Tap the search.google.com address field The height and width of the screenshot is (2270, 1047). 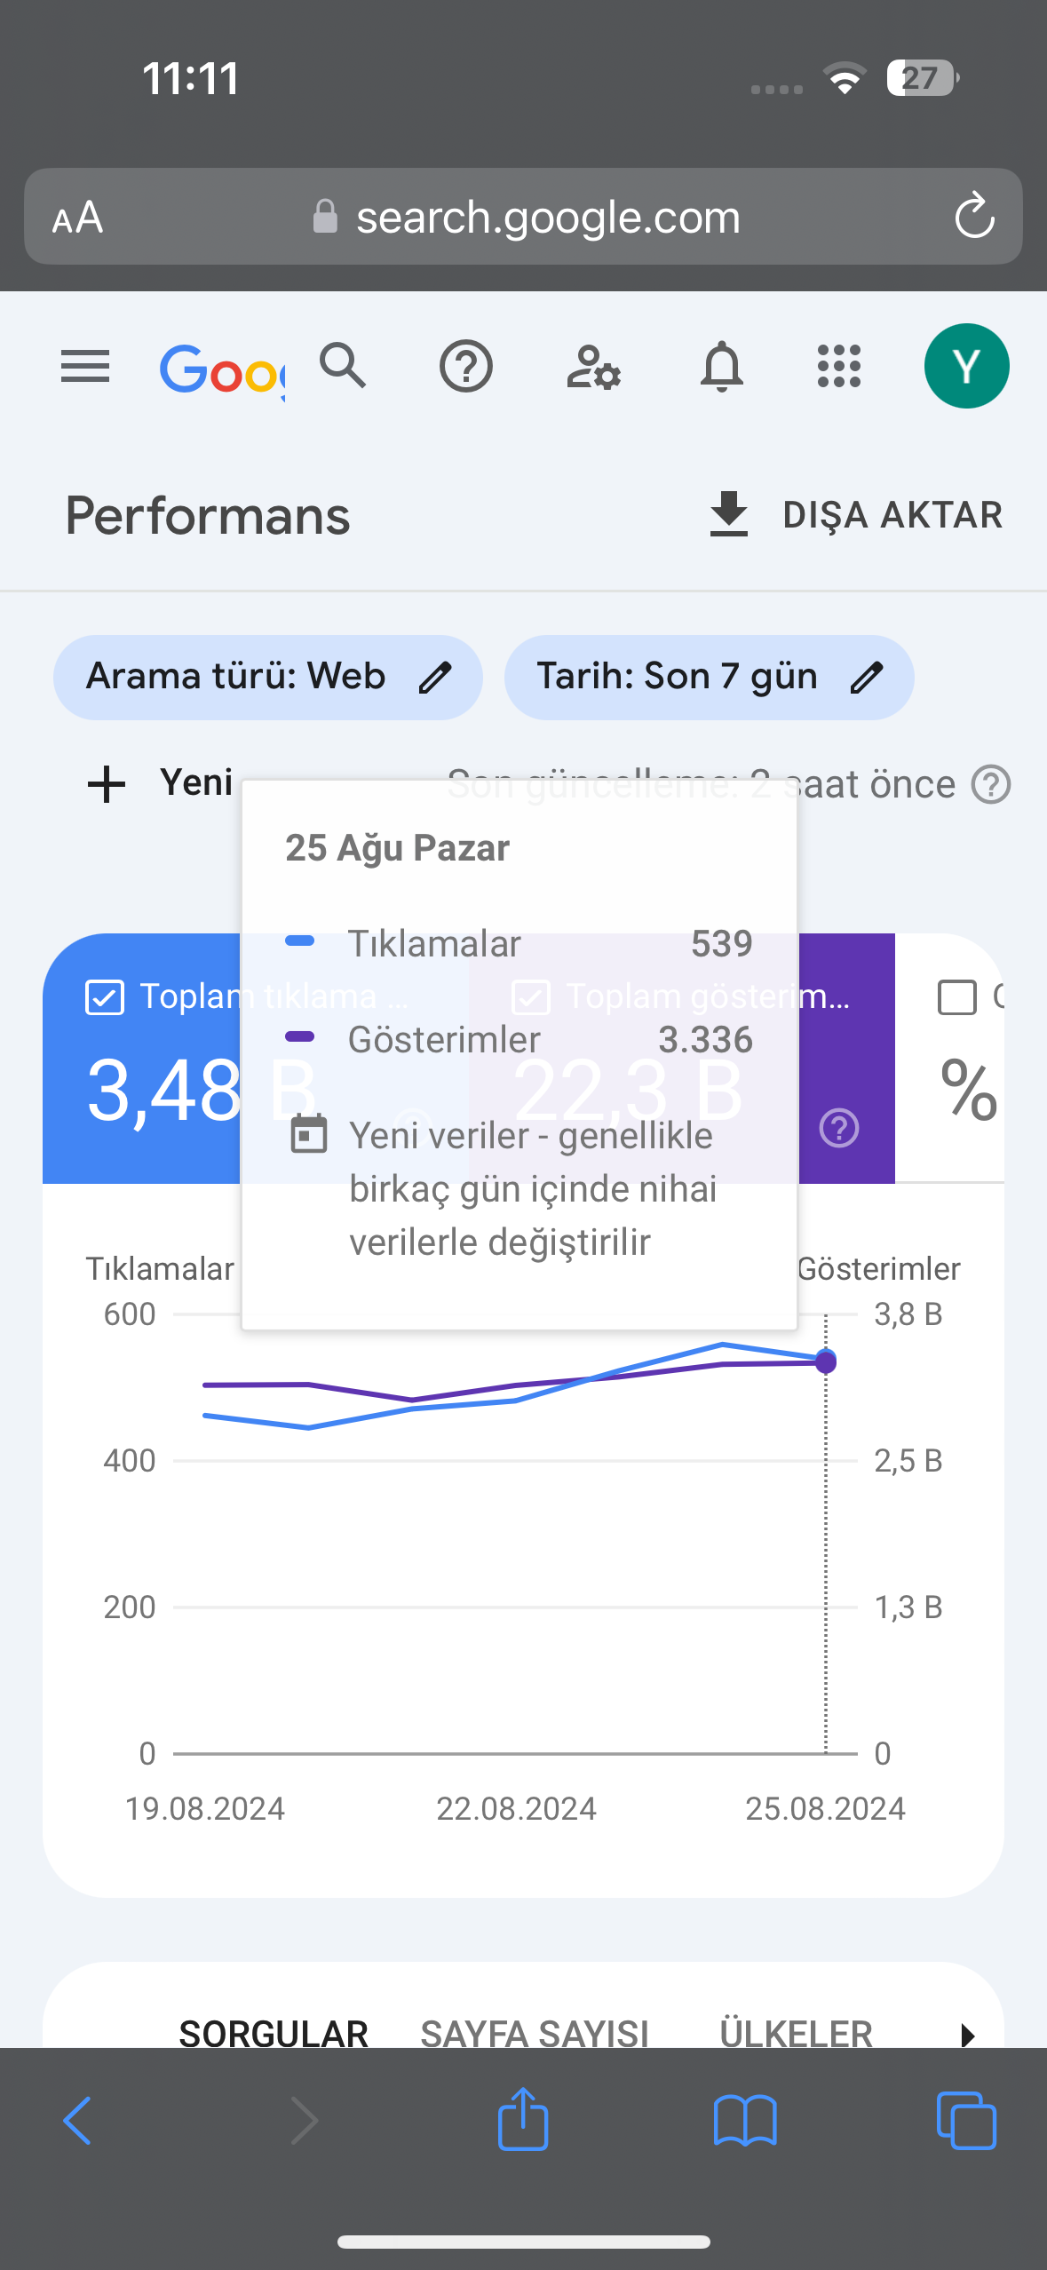coord(523,217)
